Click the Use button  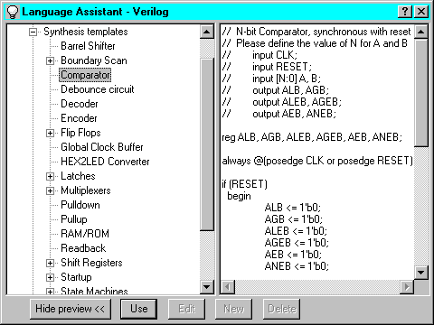138,309
